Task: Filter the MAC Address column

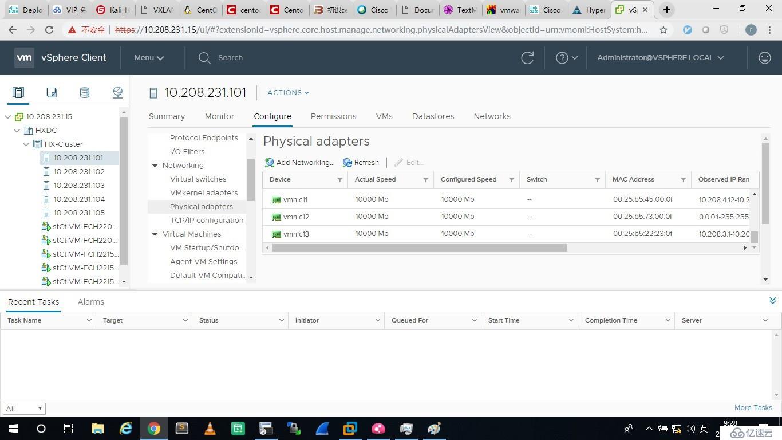Action: click(683, 180)
